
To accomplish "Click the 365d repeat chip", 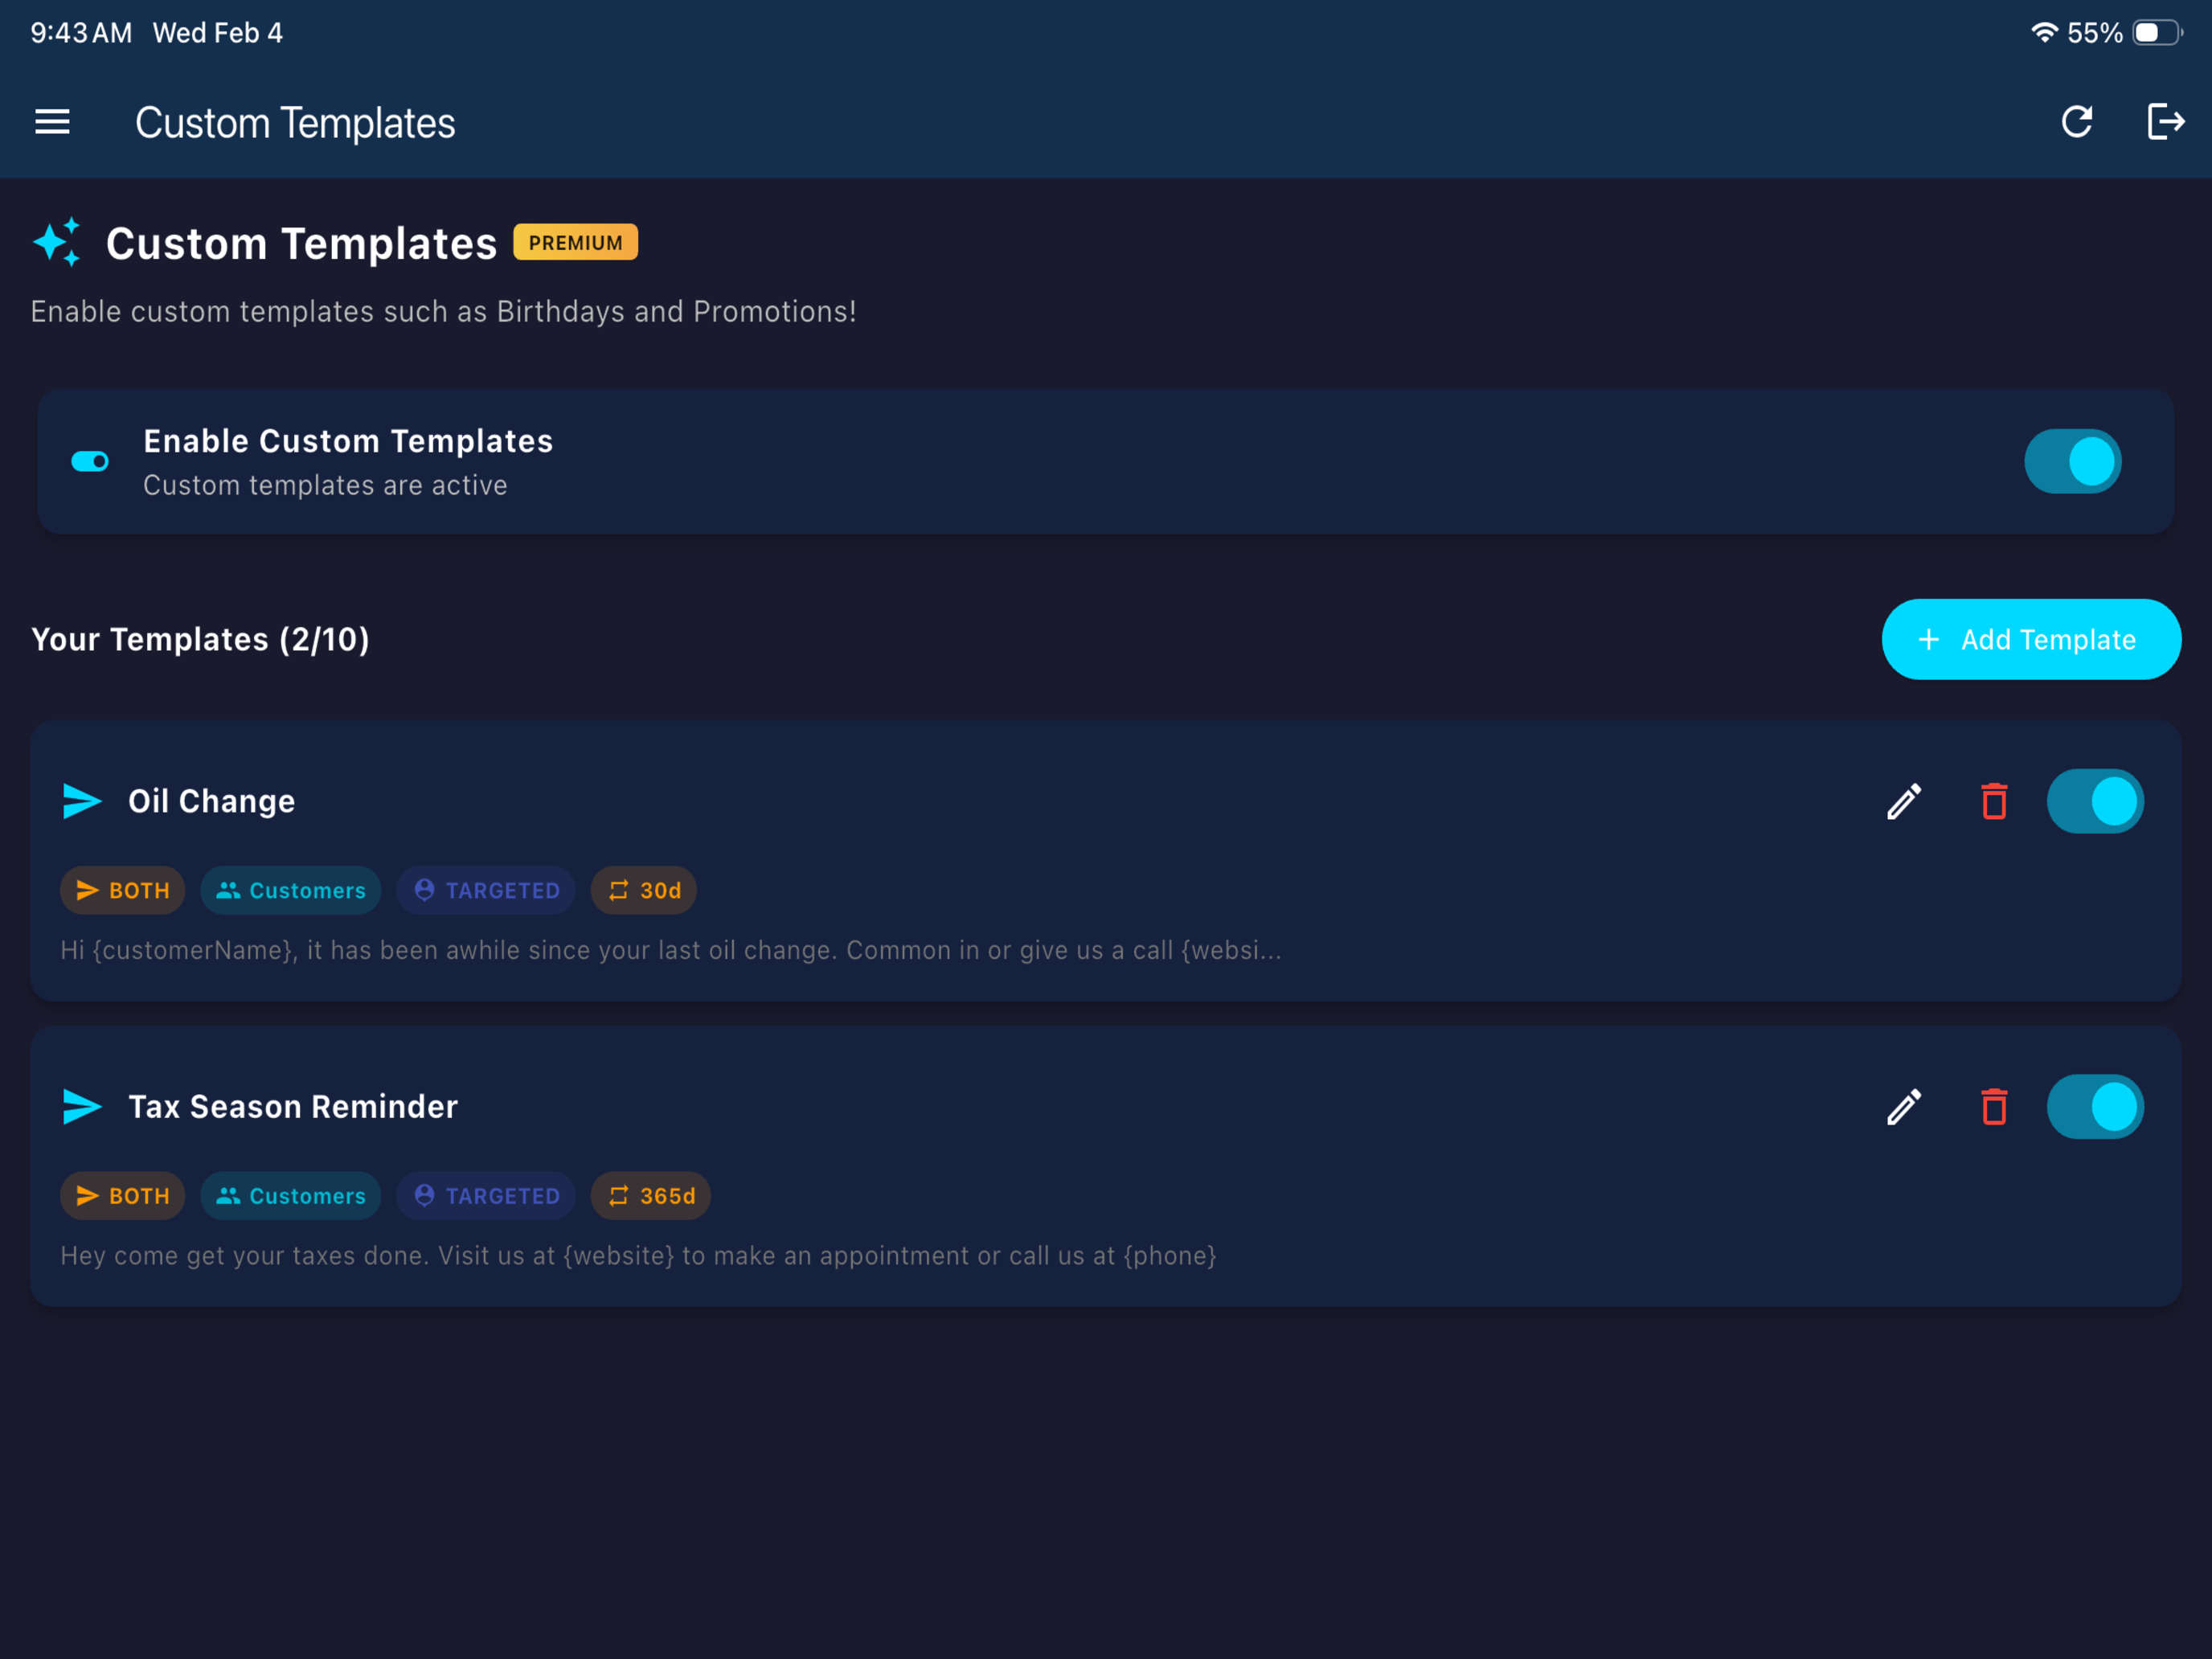I will [650, 1196].
